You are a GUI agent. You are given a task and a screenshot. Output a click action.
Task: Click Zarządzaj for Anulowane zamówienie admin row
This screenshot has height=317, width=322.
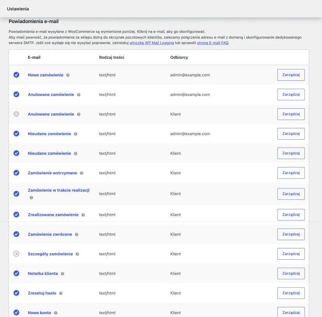[x=291, y=94]
